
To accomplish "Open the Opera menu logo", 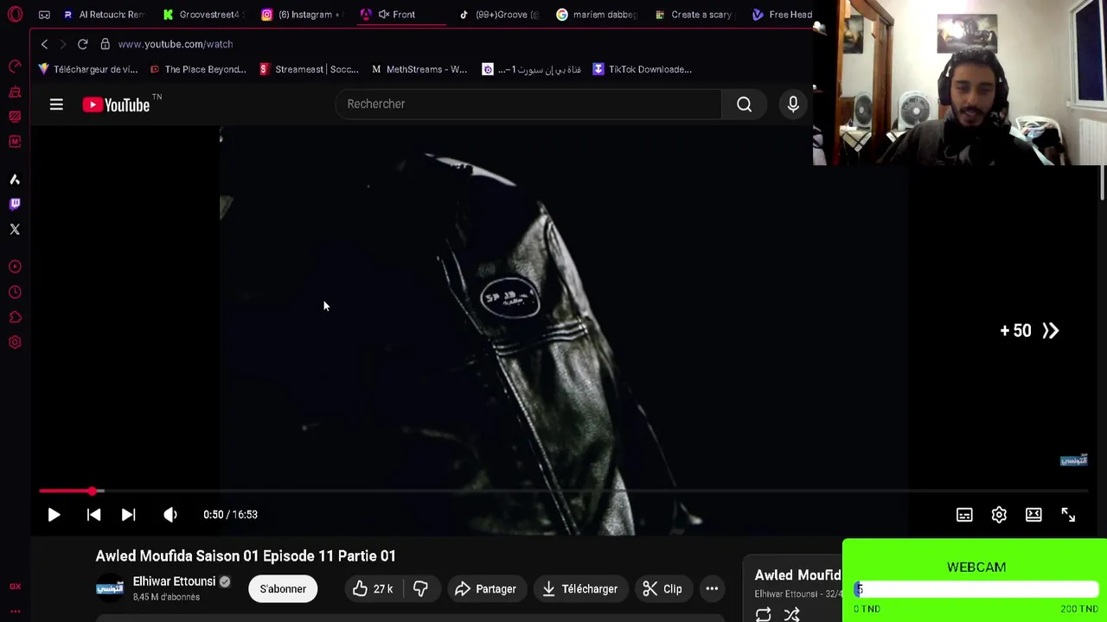I will pos(15,15).
